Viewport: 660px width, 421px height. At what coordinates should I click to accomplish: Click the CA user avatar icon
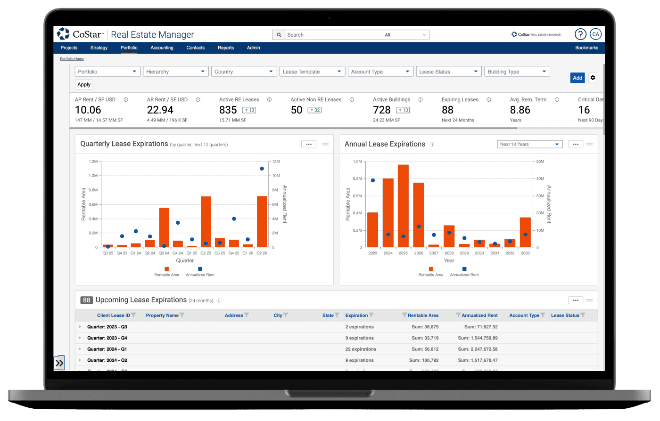595,34
